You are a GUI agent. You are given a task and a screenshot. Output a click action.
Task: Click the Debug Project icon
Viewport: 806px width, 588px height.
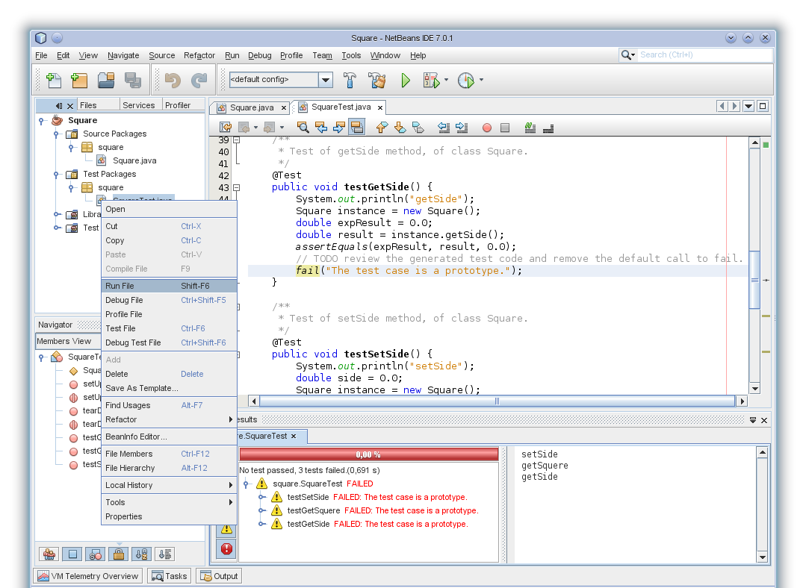(431, 80)
